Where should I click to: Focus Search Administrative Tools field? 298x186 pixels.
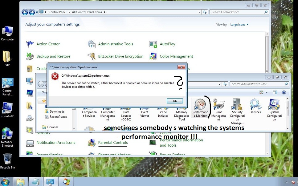259,84
